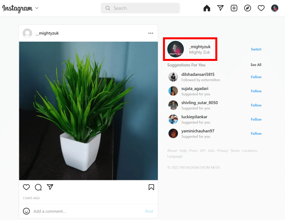This screenshot has width=285, height=220.
Task: Open the Help footer link
Action: pos(183,151)
